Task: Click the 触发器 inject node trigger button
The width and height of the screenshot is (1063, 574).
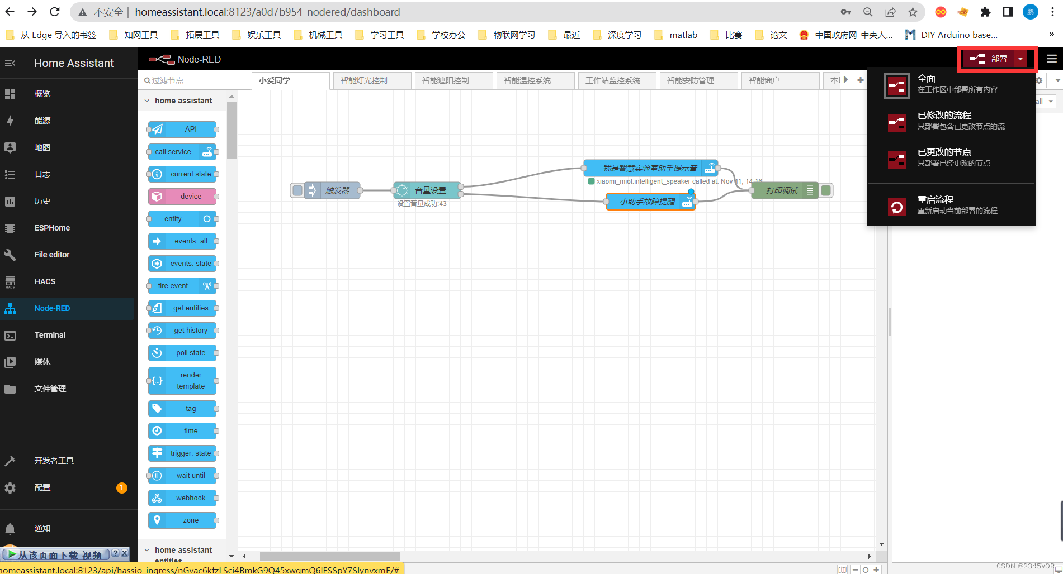Action: point(297,190)
